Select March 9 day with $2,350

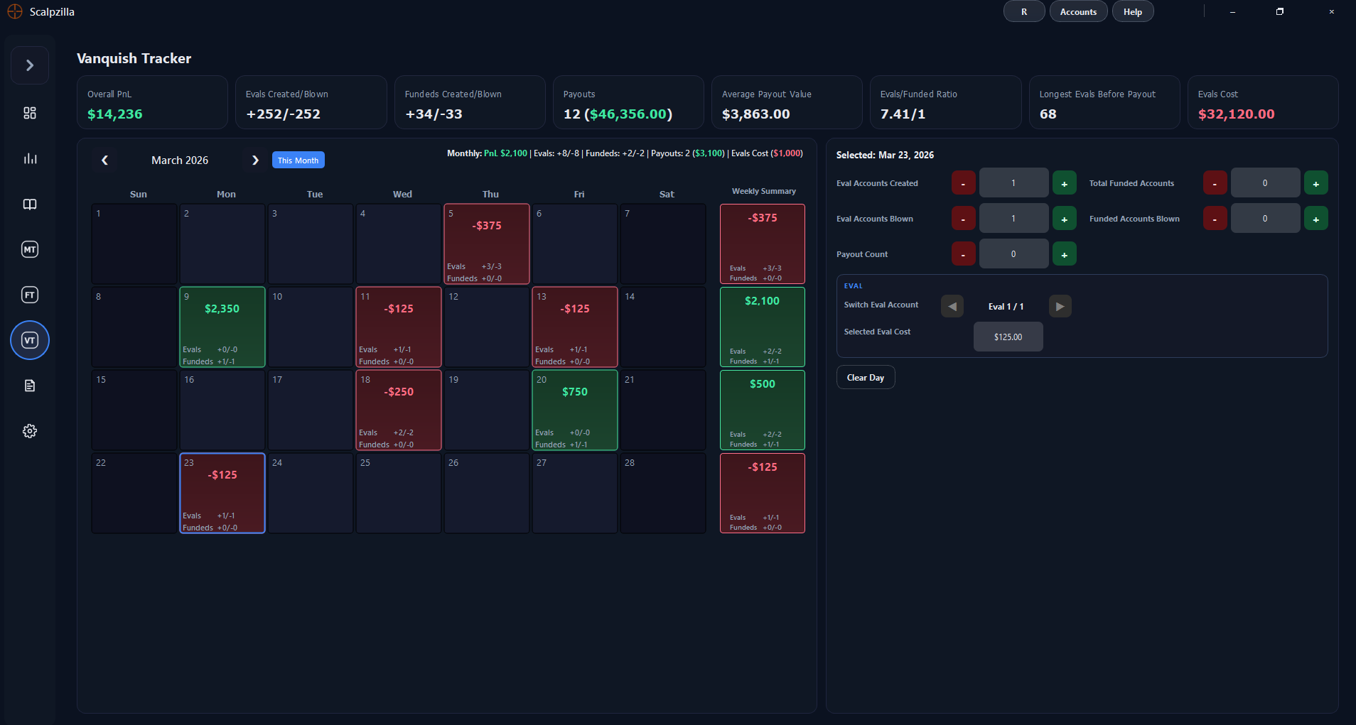pos(222,327)
